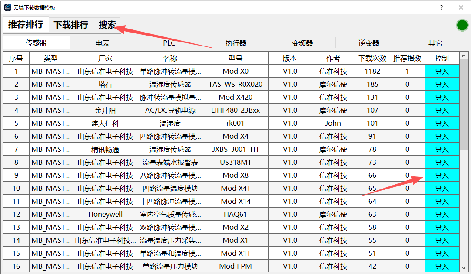471x274 pixels.
Task: Open the 推荐排行 tab
Action: [x=26, y=25]
